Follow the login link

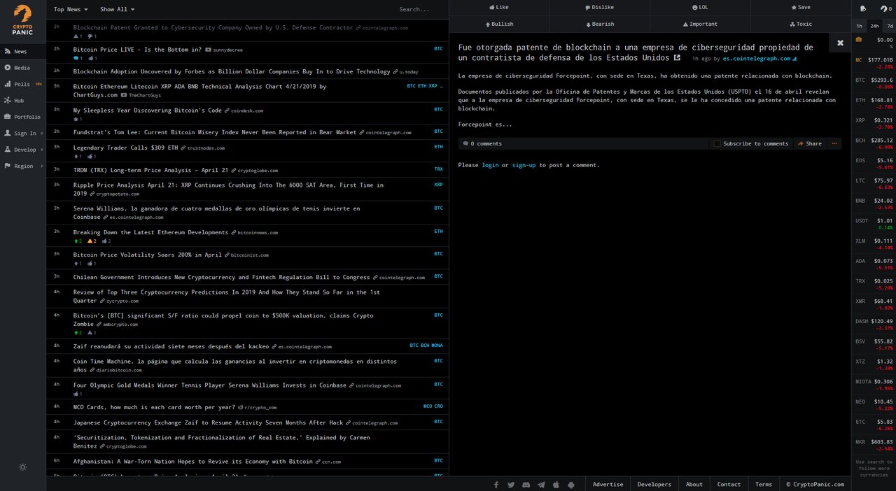[490, 165]
